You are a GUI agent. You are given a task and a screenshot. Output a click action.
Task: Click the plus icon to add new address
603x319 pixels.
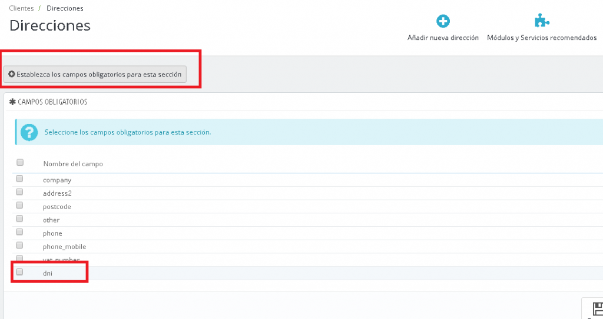[x=443, y=22]
